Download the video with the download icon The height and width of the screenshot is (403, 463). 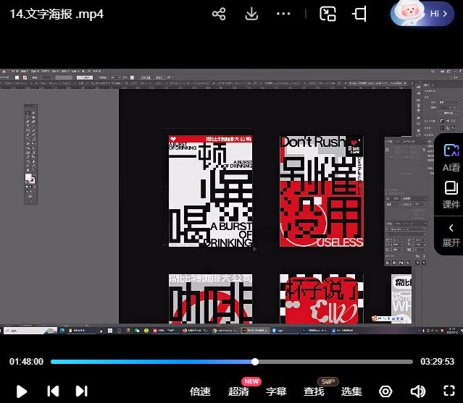point(251,14)
